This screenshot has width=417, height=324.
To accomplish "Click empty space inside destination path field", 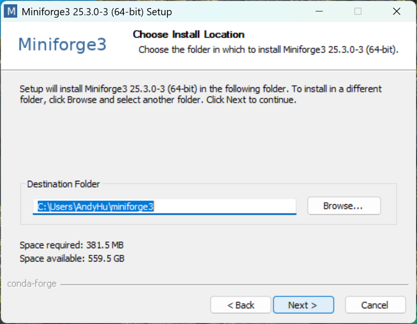I will (225, 207).
